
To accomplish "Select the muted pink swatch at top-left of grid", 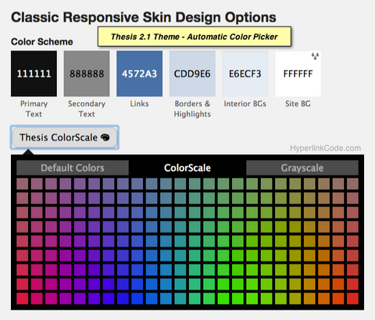I will pyautogui.click(x=23, y=183).
